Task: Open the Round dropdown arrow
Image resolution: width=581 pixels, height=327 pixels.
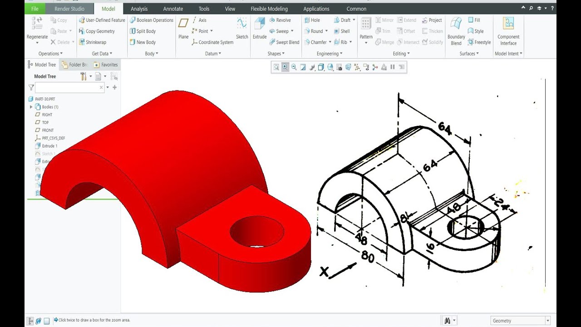Action: (326, 31)
